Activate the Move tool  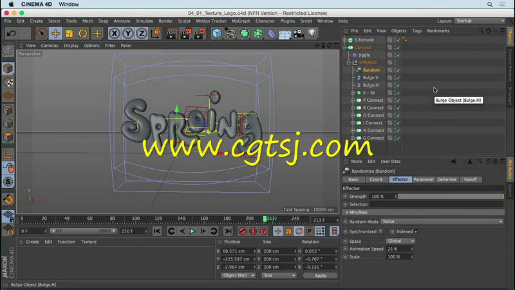55,34
